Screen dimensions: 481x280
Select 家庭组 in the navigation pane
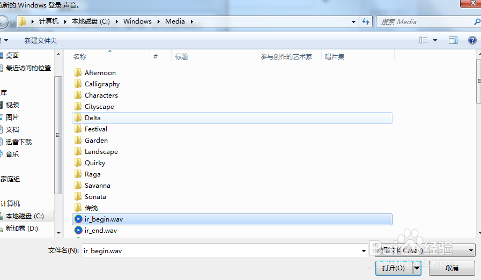10,179
